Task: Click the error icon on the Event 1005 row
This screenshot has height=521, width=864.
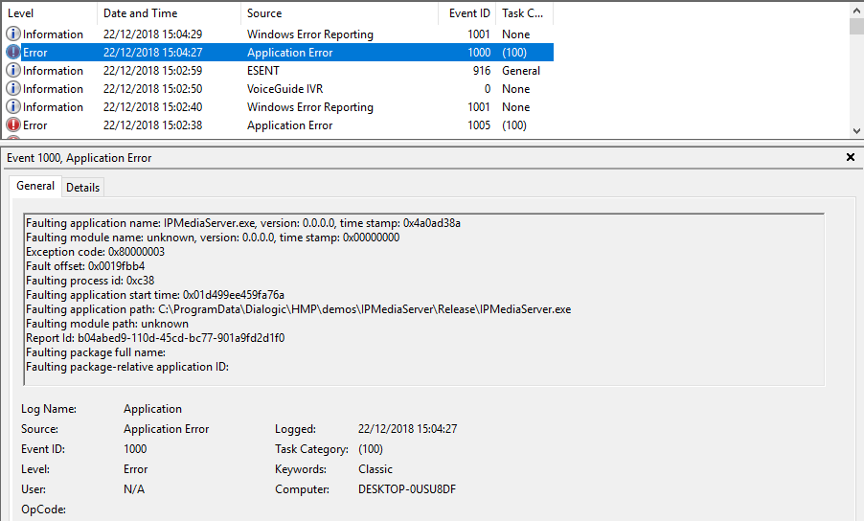Action: 13,125
